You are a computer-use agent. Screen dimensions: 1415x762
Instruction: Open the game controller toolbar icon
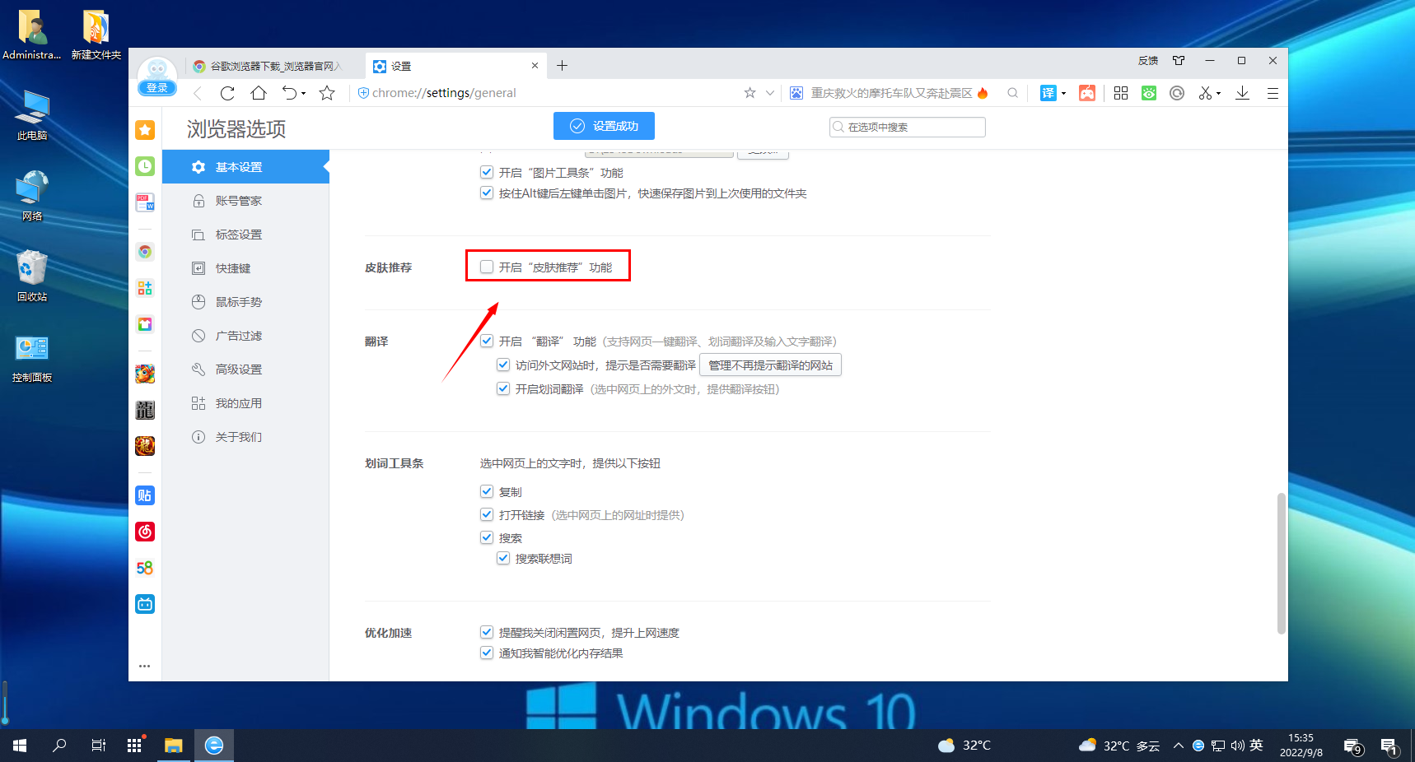1087,93
